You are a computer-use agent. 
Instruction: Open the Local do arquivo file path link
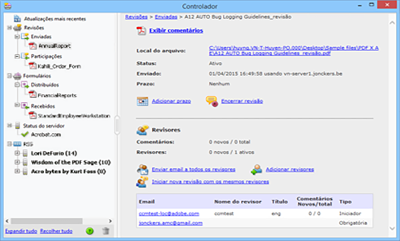pyautogui.click(x=294, y=51)
